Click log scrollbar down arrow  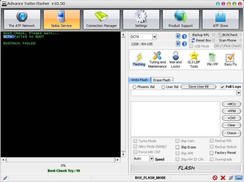[123, 154]
